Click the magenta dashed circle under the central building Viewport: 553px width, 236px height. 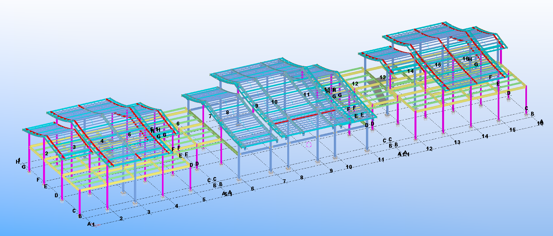point(309,144)
